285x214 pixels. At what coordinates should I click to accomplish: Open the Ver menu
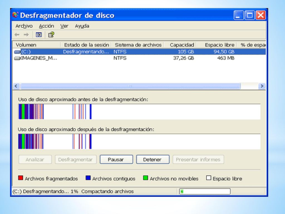[x=64, y=26]
